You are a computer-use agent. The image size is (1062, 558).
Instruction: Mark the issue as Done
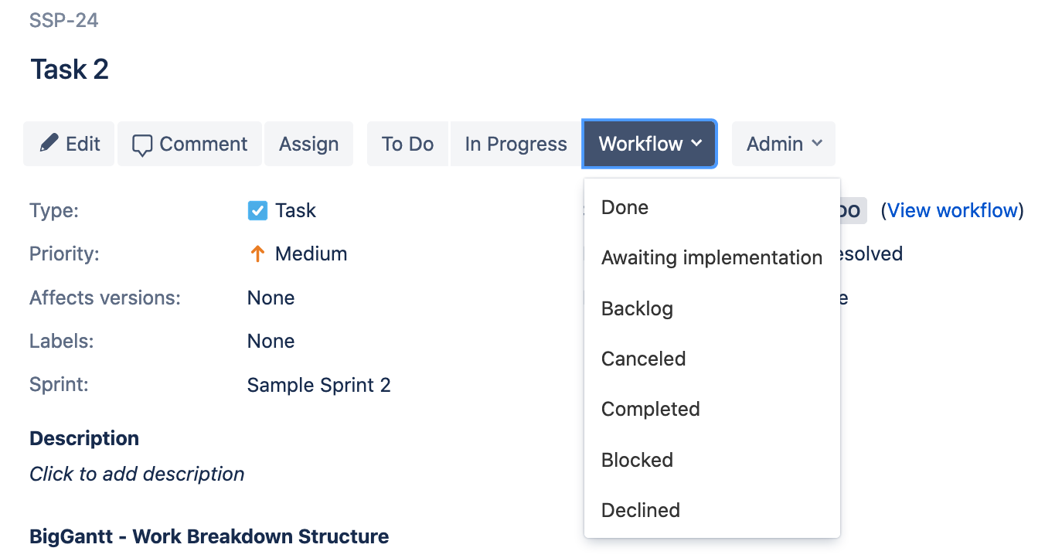click(x=624, y=207)
